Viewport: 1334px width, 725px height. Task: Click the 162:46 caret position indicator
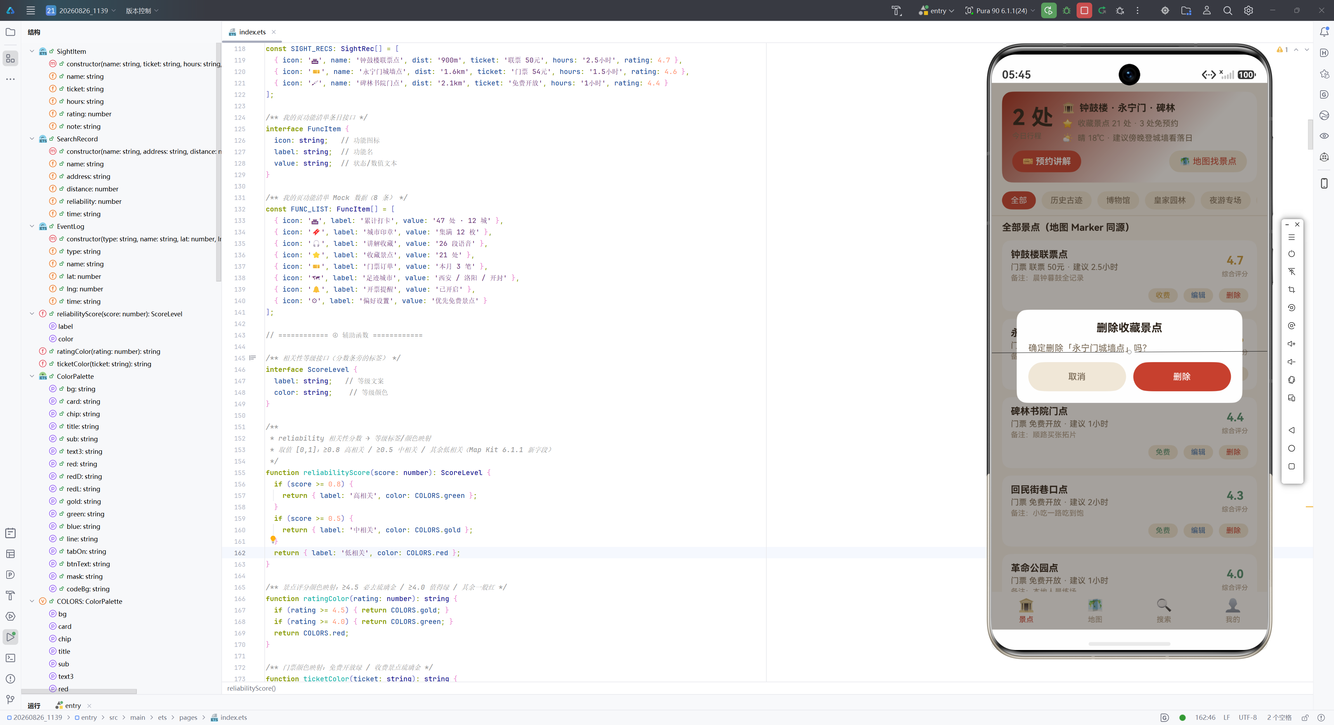1204,717
